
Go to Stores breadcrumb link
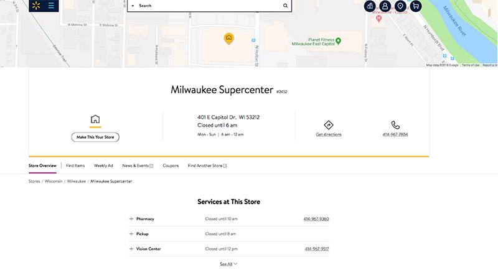[34, 182]
